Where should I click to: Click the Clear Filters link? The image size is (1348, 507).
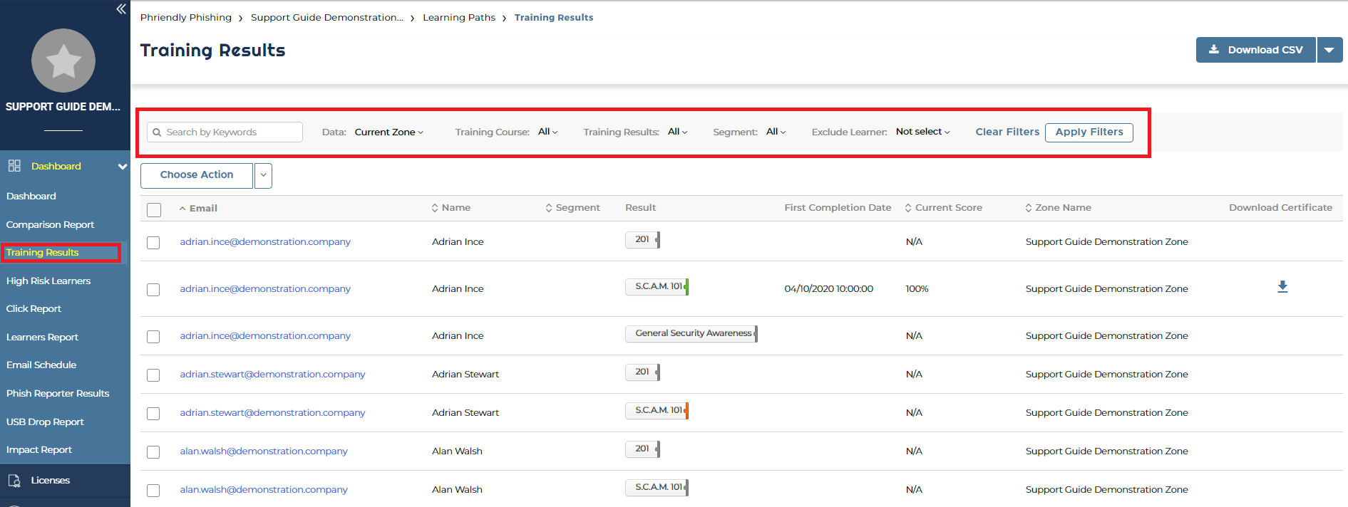point(1007,132)
